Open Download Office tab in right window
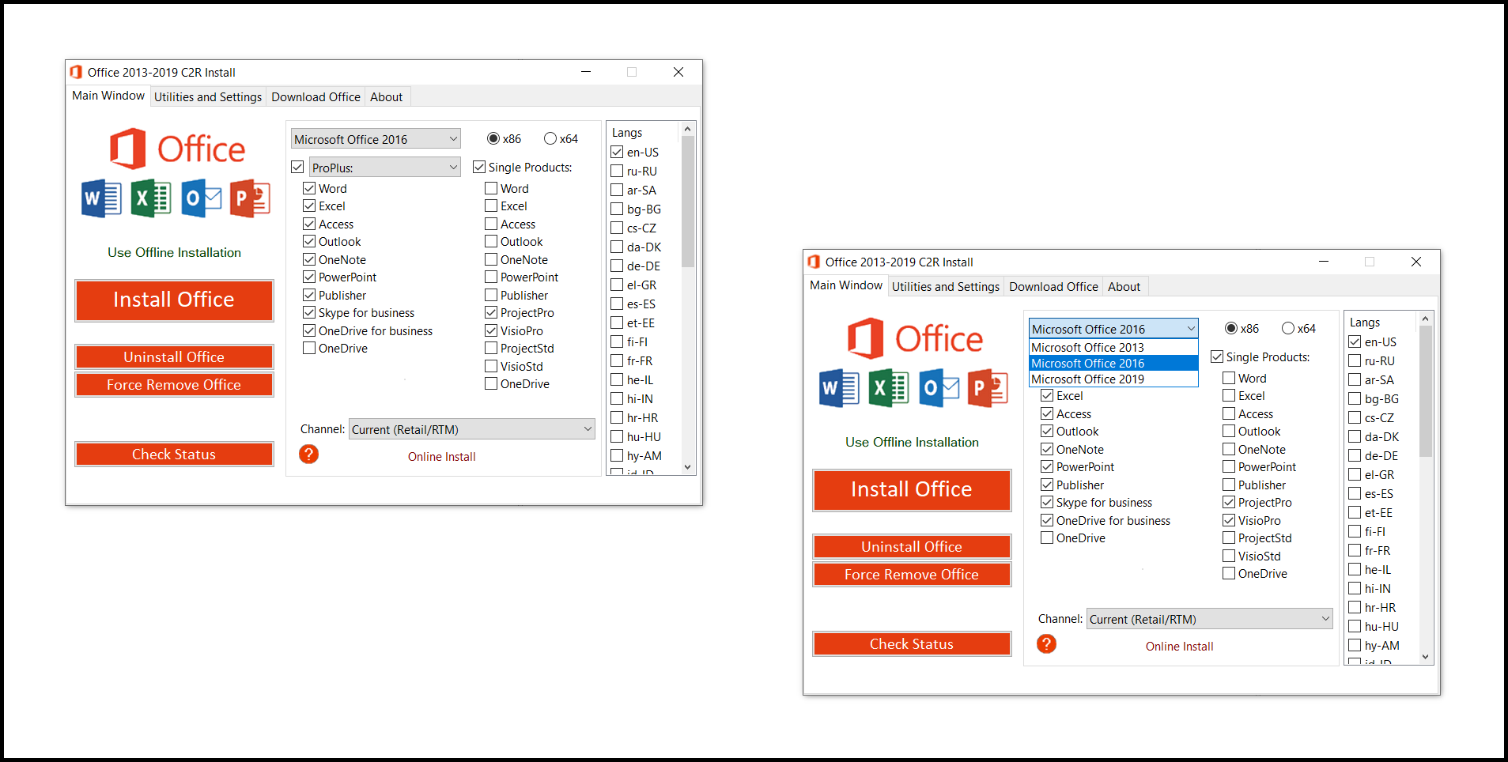The image size is (1508, 762). (1053, 286)
